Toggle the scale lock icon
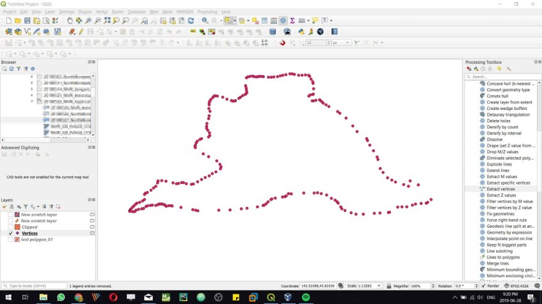 (389, 286)
